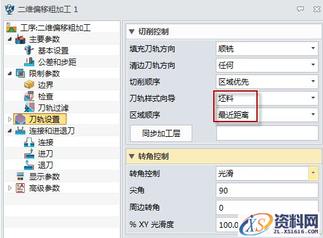323x238 pixels.
Task: Select the 检查 check icon
Action: 29,96
